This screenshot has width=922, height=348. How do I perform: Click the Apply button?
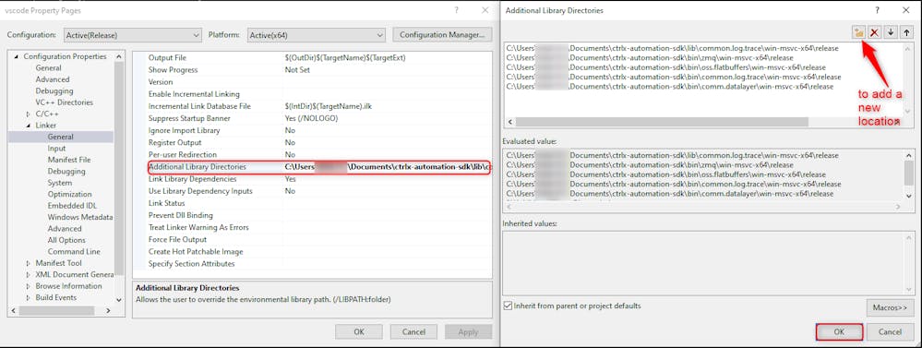coord(468,332)
